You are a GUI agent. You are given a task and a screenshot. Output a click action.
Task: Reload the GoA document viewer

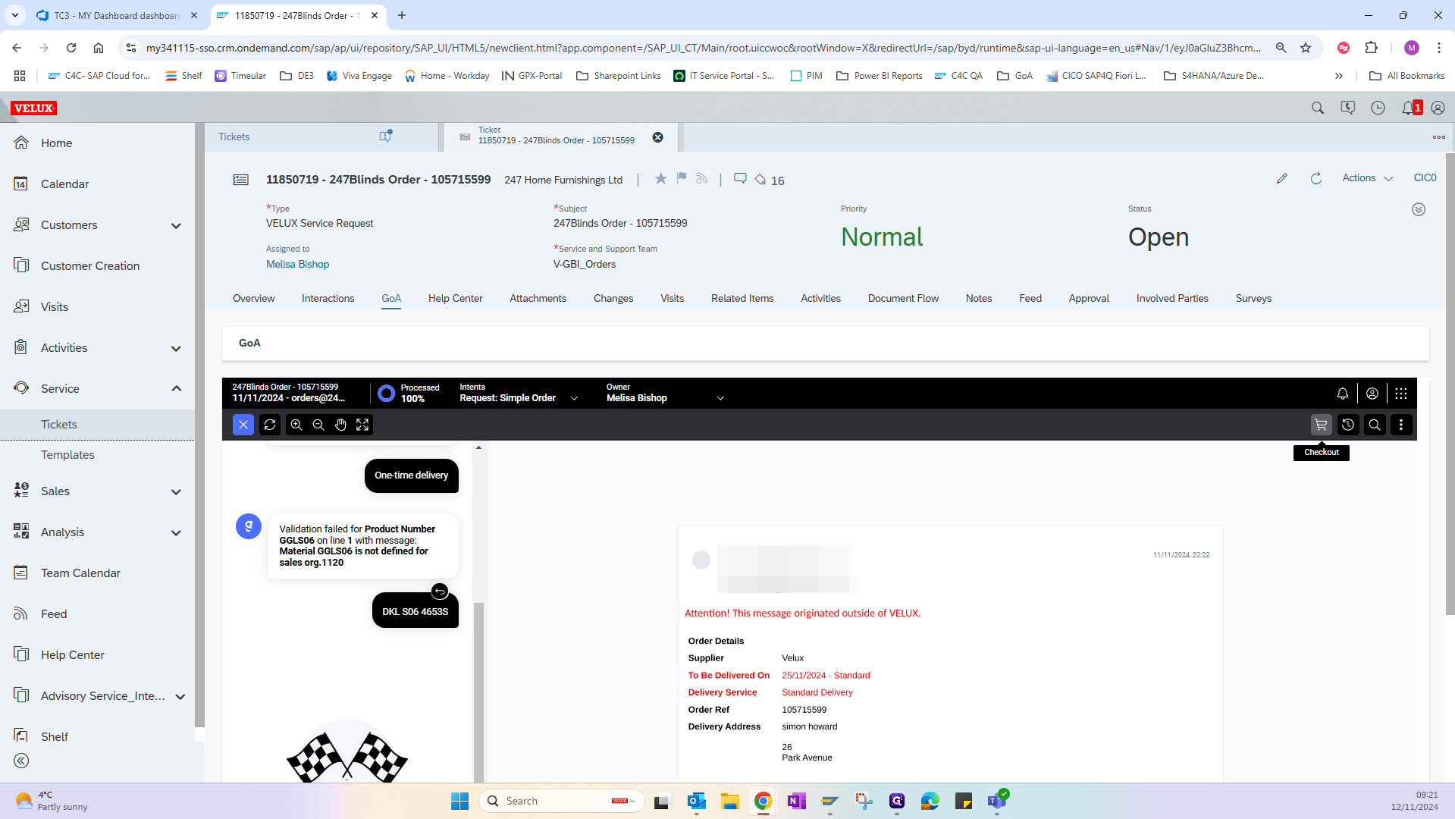tap(270, 425)
